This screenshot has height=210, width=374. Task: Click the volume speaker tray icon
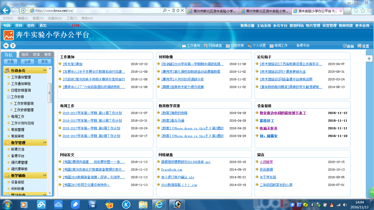pos(344,205)
